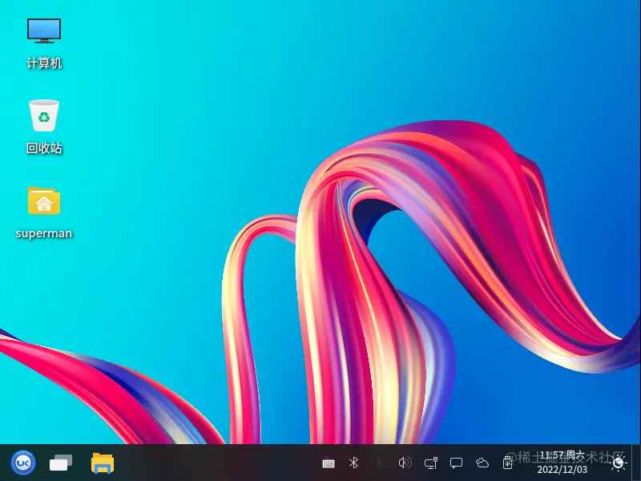Open the keyboard input method tray icon
The width and height of the screenshot is (641, 481).
(329, 463)
